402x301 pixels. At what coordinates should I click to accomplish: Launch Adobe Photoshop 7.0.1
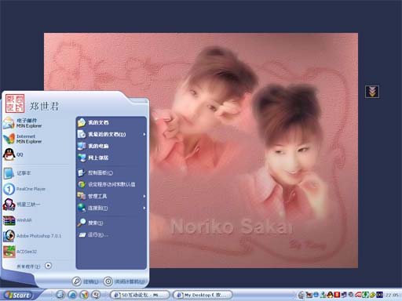(x=32, y=236)
